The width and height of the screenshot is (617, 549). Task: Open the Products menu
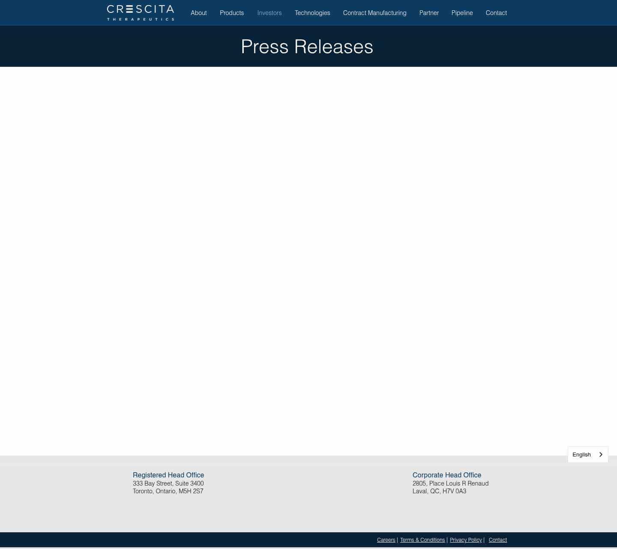pyautogui.click(x=232, y=13)
